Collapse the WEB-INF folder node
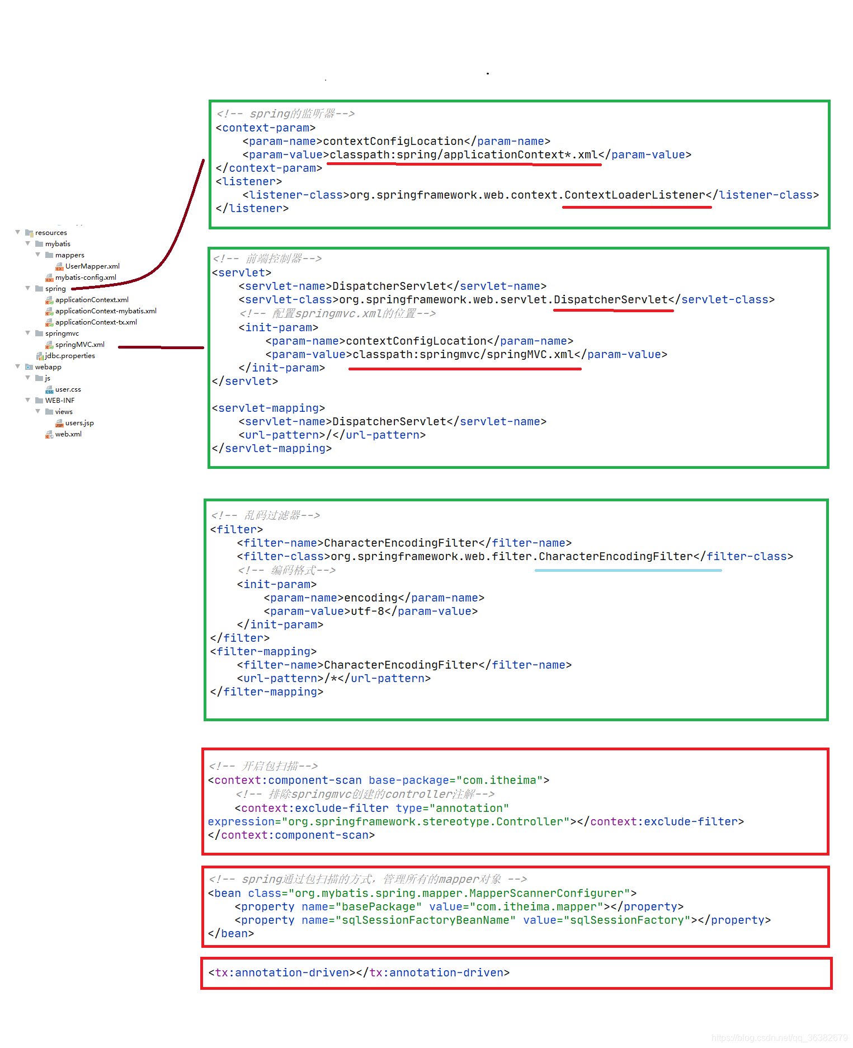 pyautogui.click(x=28, y=400)
